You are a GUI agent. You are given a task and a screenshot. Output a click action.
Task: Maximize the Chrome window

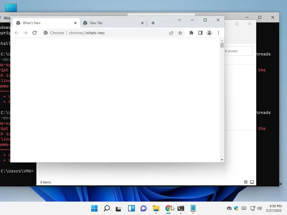coord(205,20)
